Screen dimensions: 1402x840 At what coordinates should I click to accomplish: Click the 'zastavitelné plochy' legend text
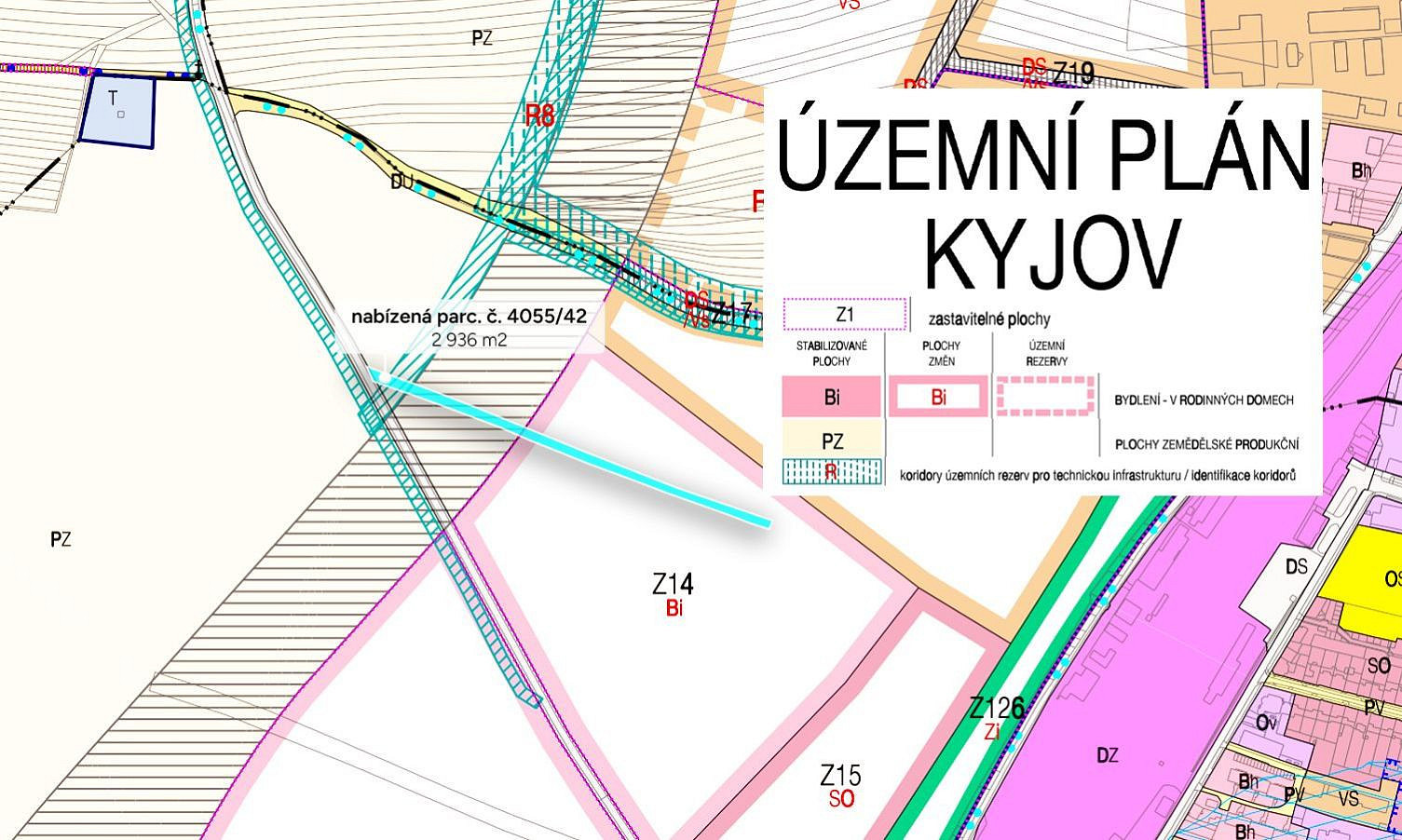pos(989,319)
